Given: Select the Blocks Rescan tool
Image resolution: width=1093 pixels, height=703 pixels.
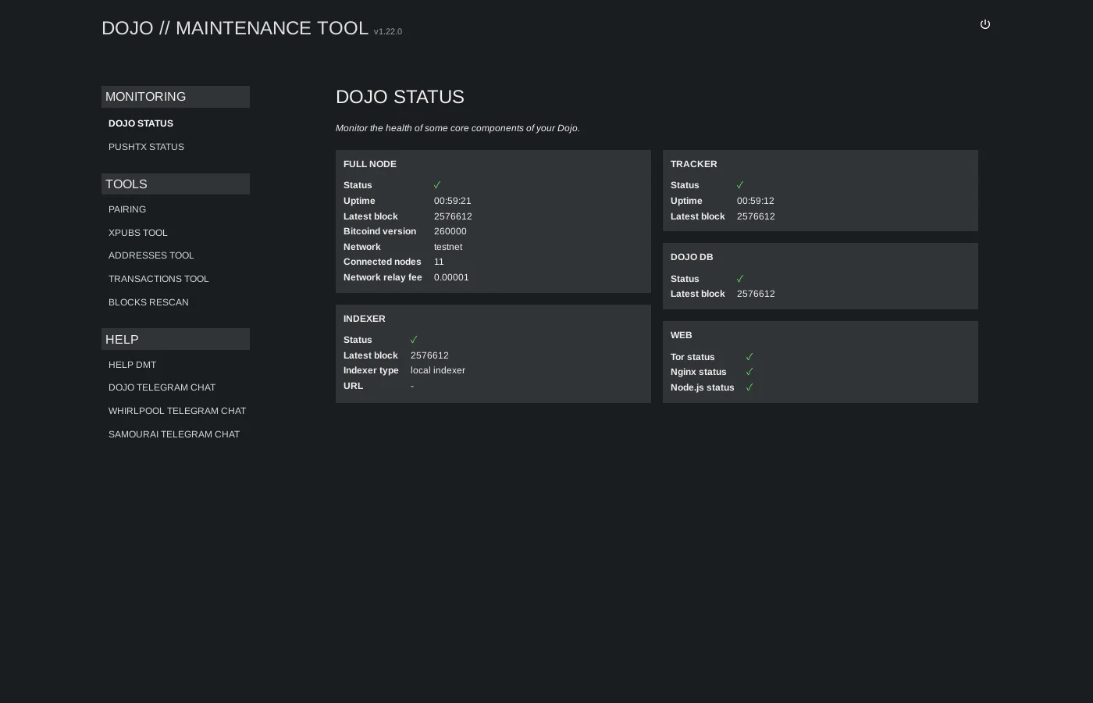Looking at the screenshot, I should tap(148, 302).
